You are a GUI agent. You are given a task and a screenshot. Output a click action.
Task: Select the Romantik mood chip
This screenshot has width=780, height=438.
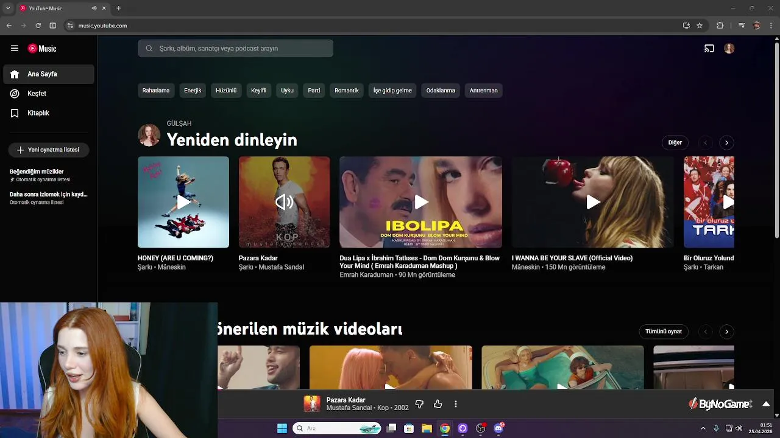(x=347, y=91)
